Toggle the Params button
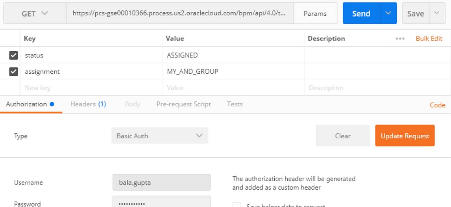The width and height of the screenshot is (451, 207). [x=315, y=13]
